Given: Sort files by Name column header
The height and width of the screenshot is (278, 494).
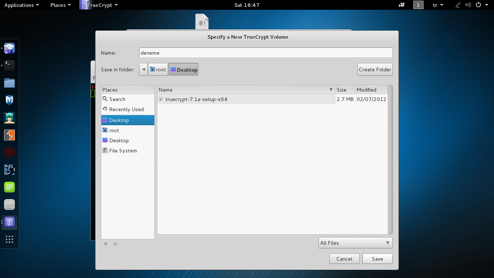Looking at the screenshot, I should (x=246, y=90).
